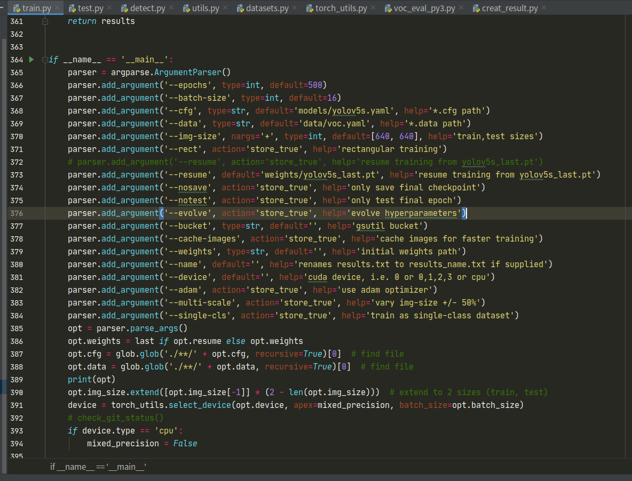Click 'mixed_precision = False' assignment
The width and height of the screenshot is (632, 481).
pyautogui.click(x=142, y=444)
